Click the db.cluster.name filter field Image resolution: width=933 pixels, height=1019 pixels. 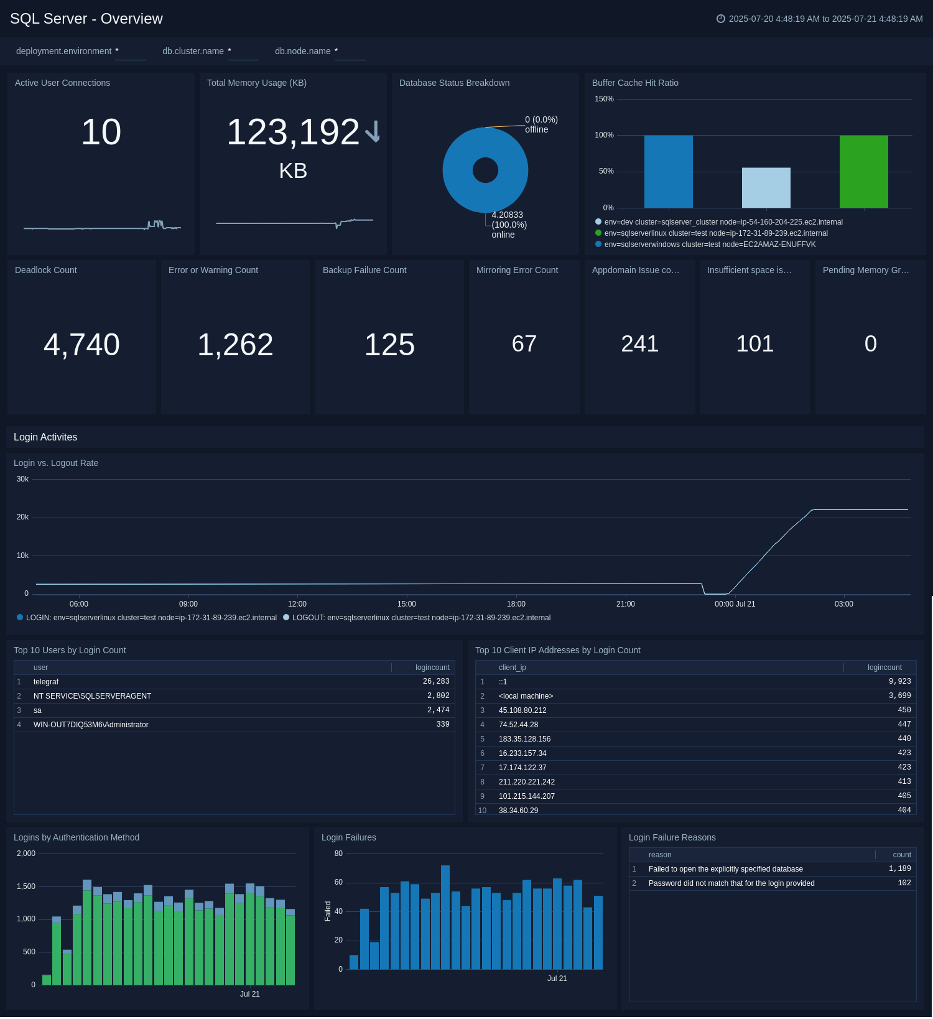[243, 52]
